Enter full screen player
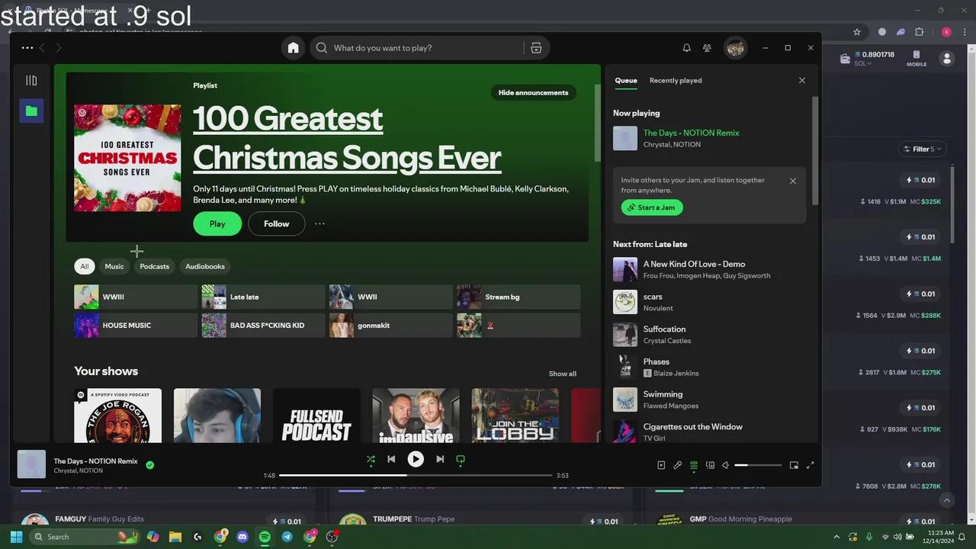Image resolution: width=976 pixels, height=549 pixels. pyautogui.click(x=811, y=465)
